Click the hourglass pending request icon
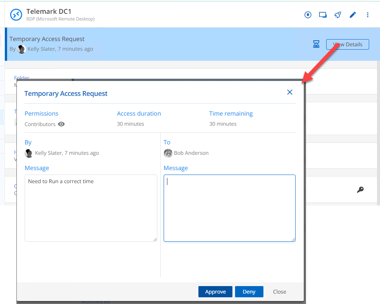The image size is (380, 304). coord(316,44)
